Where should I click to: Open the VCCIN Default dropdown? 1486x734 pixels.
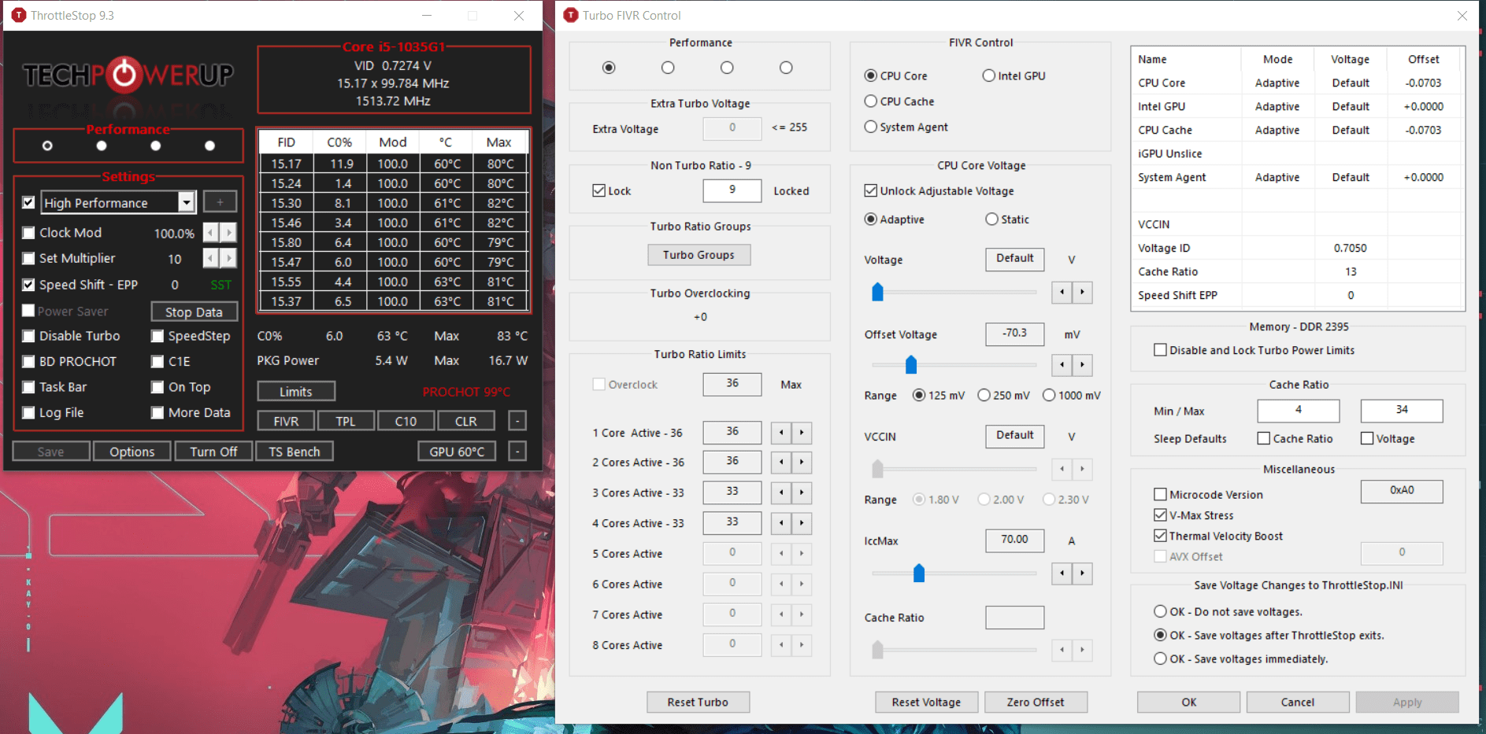(x=1014, y=436)
